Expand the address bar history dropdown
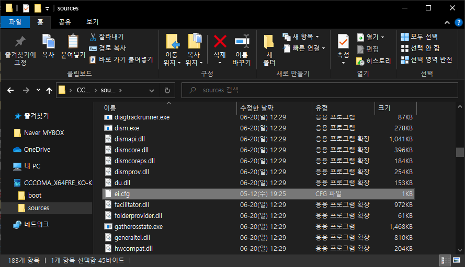This screenshot has height=267, width=465. pyautogui.click(x=152, y=91)
